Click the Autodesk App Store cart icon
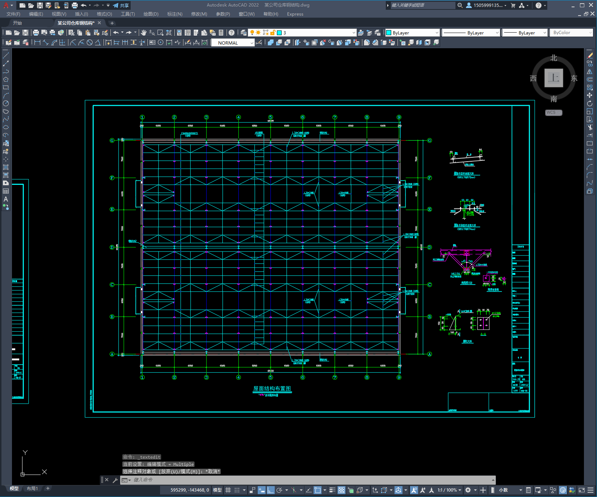 (513, 5)
